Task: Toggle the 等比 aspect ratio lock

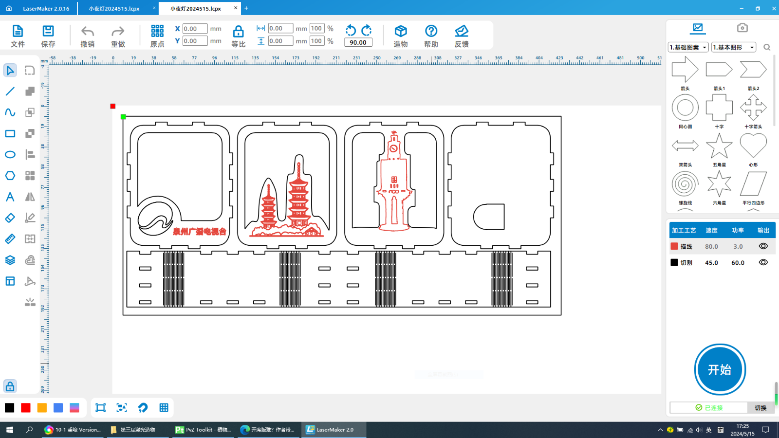Action: click(x=238, y=32)
